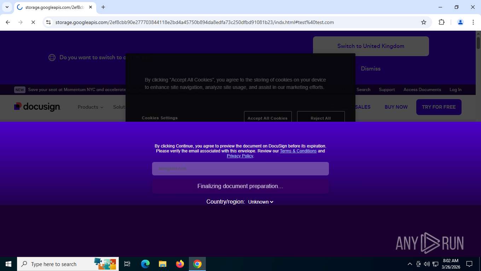This screenshot has height=271, width=481.
Task: Open the Chrome profile avatar
Action: click(460, 22)
